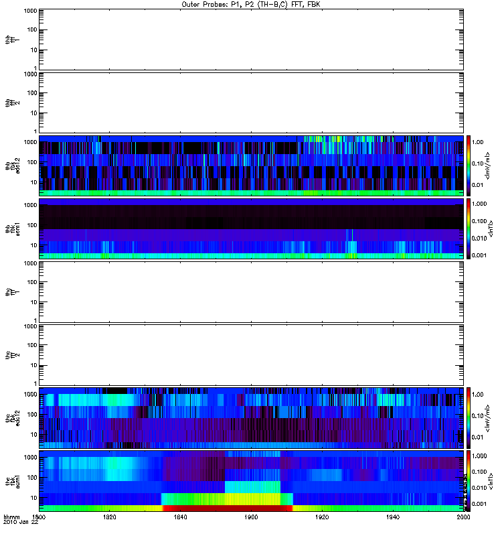Click the '1.00' tick on thc edc12 color bar
The width and height of the screenshot is (502, 536).
point(478,395)
